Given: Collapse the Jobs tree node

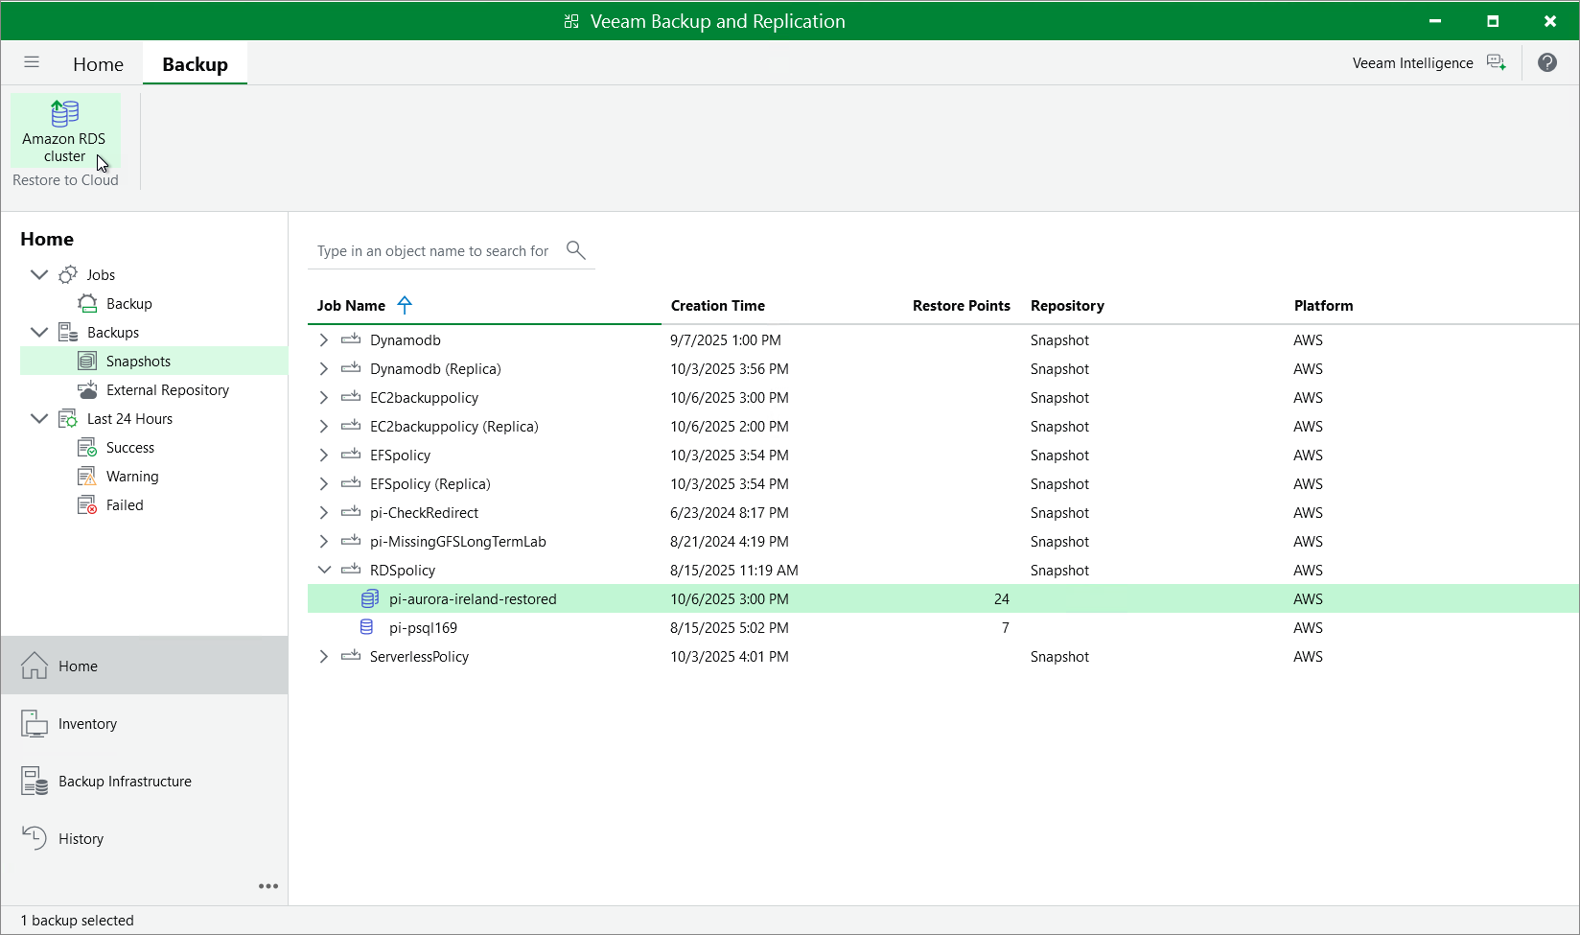Looking at the screenshot, I should 39,274.
